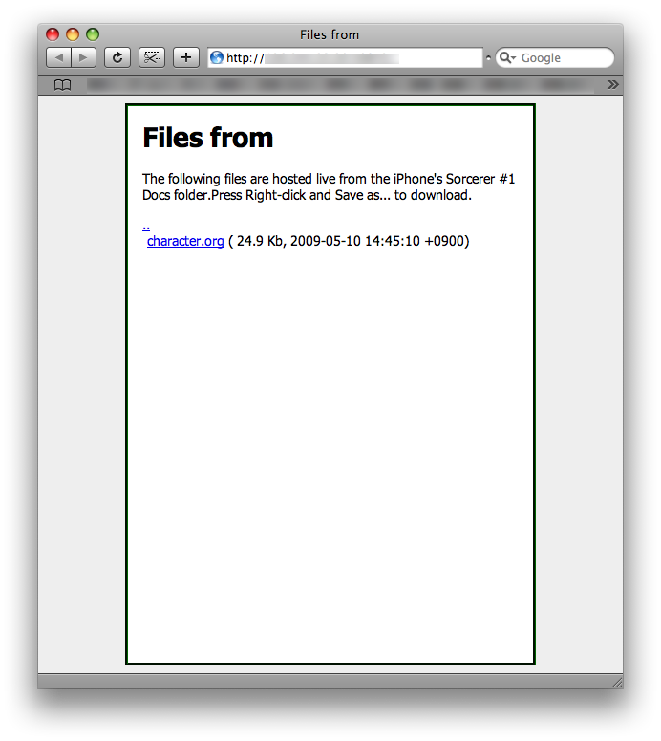This screenshot has height=741, width=661.
Task: Focus the http:// address field
Action: tap(345, 57)
